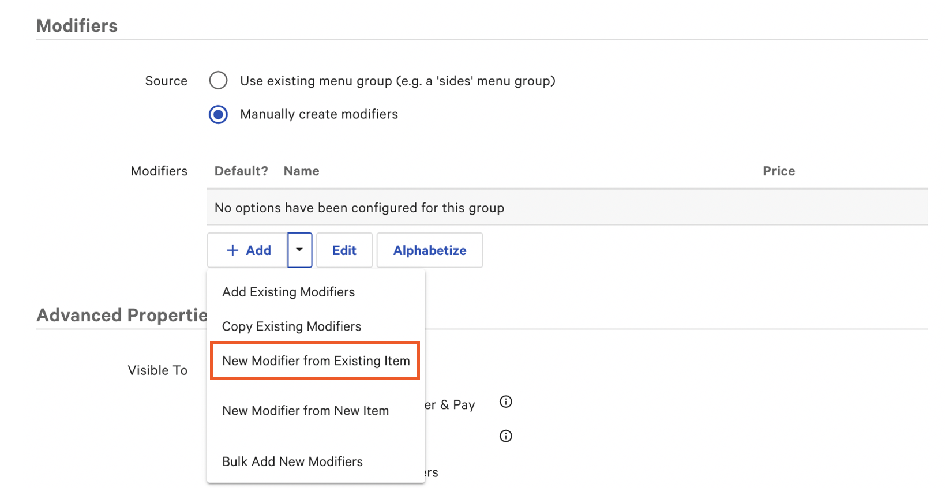Toggle the Add button dropdown arrow
This screenshot has height=488, width=945.
[299, 250]
